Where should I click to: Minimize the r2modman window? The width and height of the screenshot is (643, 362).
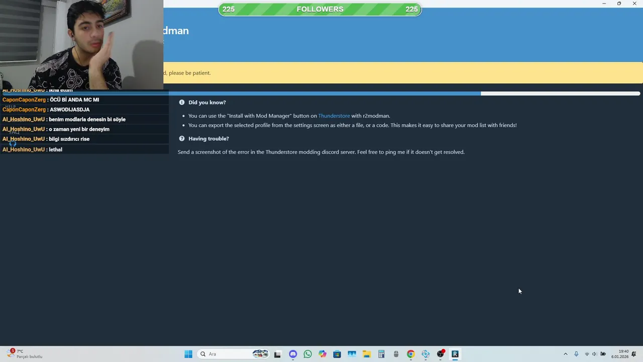[604, 4]
